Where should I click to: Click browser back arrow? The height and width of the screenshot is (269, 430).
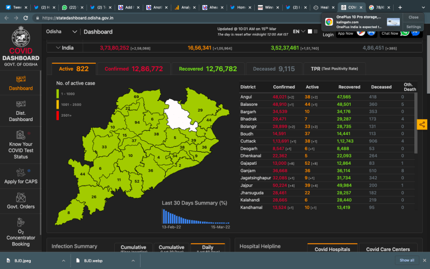[x=7, y=18]
